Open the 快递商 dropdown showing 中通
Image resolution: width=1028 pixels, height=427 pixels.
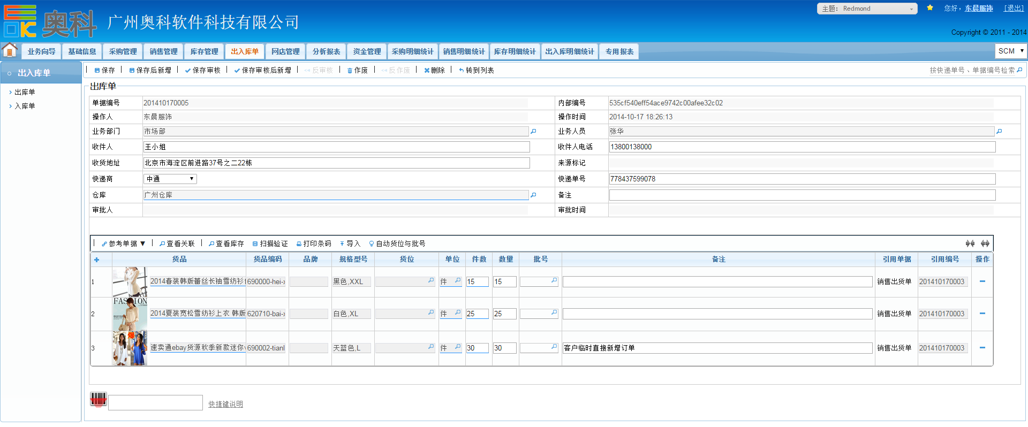tap(170, 179)
